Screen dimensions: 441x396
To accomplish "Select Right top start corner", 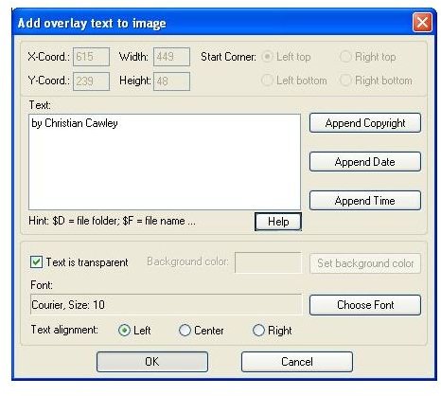I will (345, 57).
